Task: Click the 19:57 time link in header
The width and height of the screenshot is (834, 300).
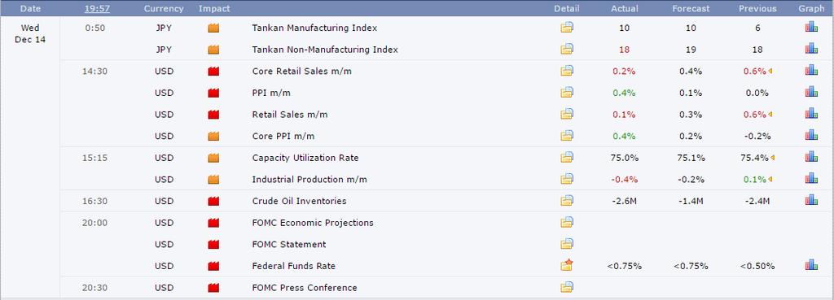Action: pyautogui.click(x=97, y=8)
